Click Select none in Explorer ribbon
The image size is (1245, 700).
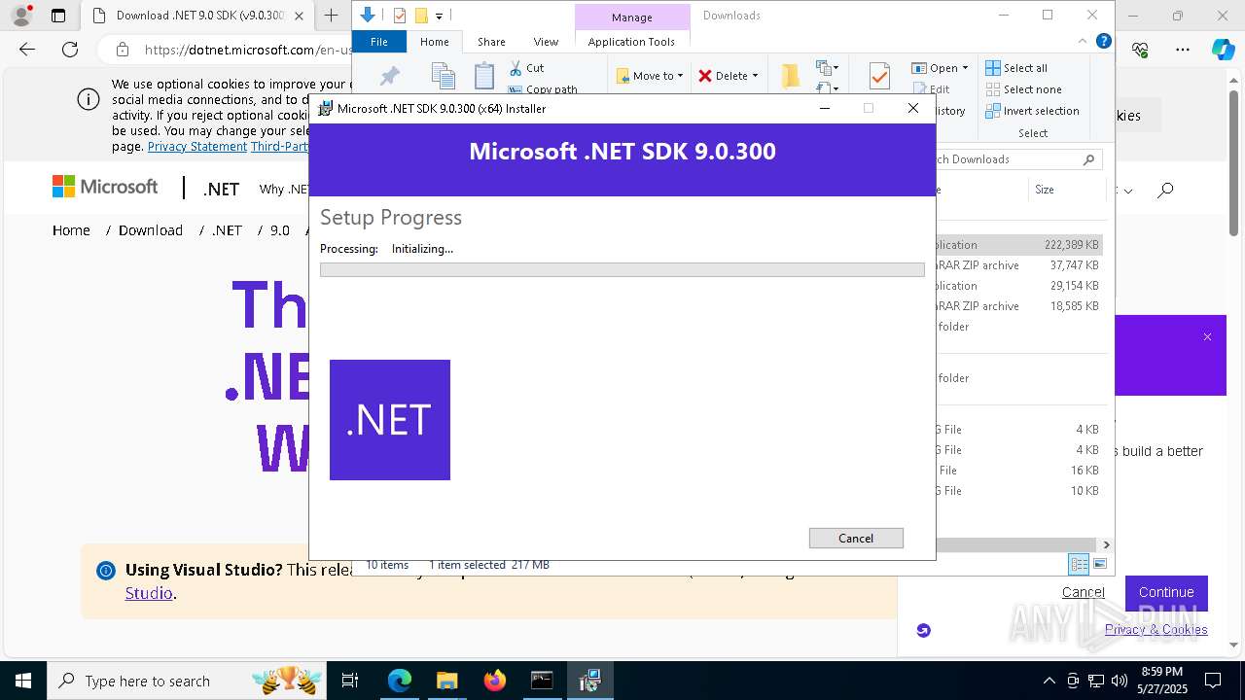click(1023, 89)
